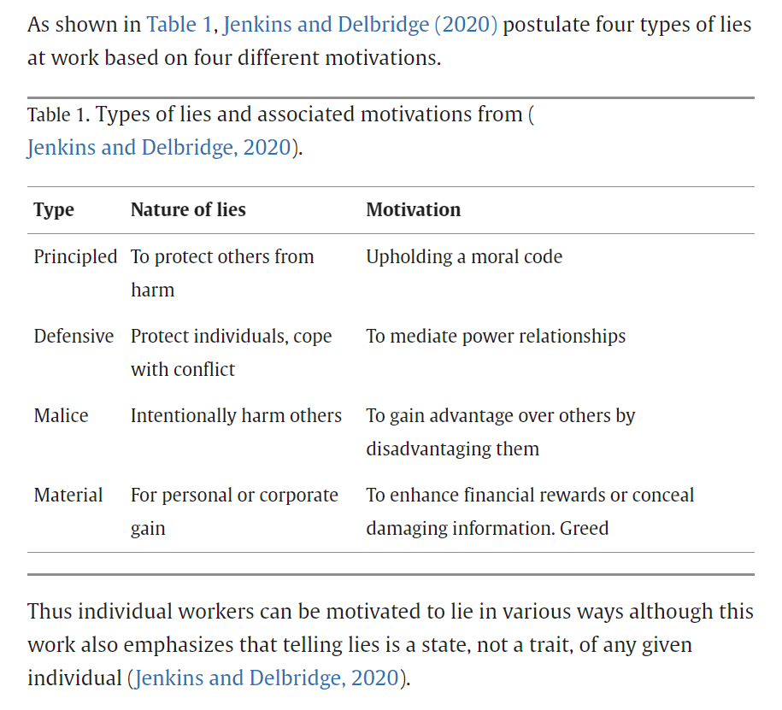The width and height of the screenshot is (782, 710).
Task: Select the 'Intentionally harm others' cell
Action: pos(236,415)
